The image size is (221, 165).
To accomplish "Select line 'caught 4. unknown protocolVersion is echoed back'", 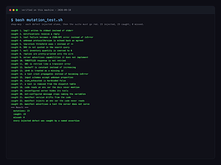I will tap(47, 41).
